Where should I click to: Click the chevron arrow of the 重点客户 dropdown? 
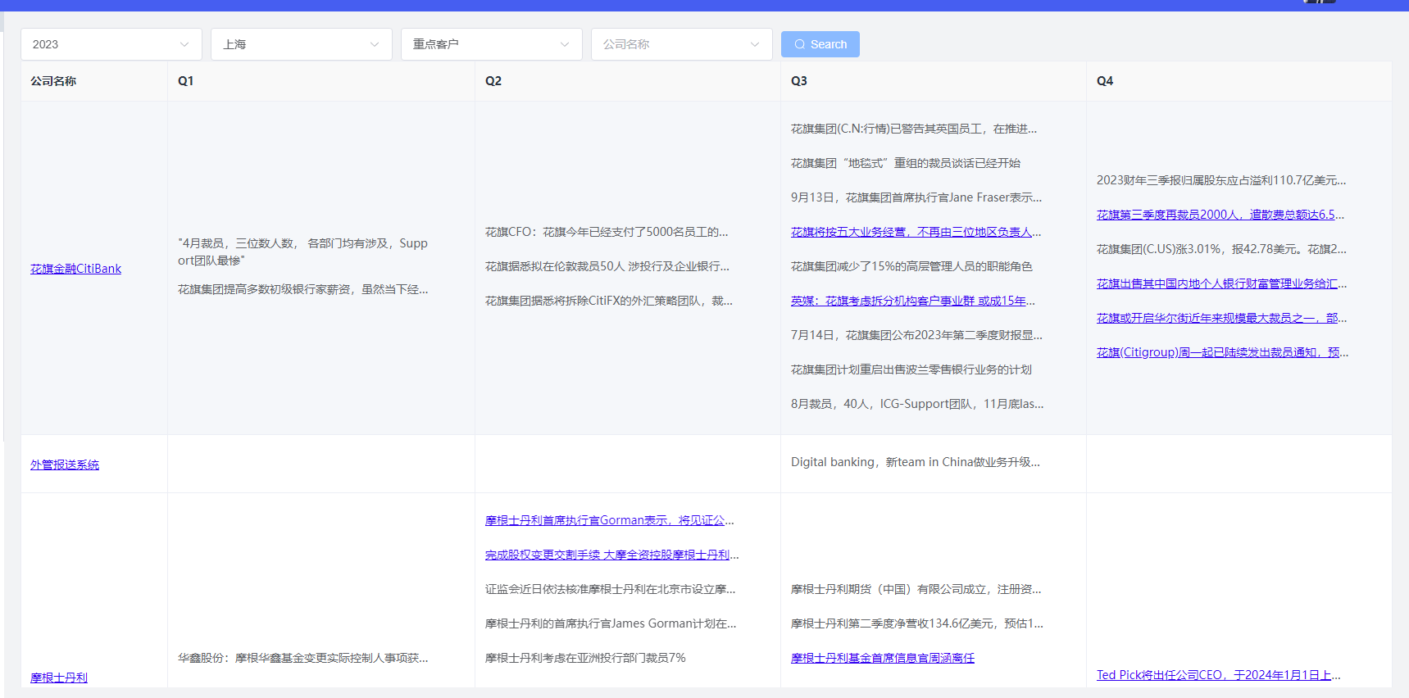[x=565, y=44]
